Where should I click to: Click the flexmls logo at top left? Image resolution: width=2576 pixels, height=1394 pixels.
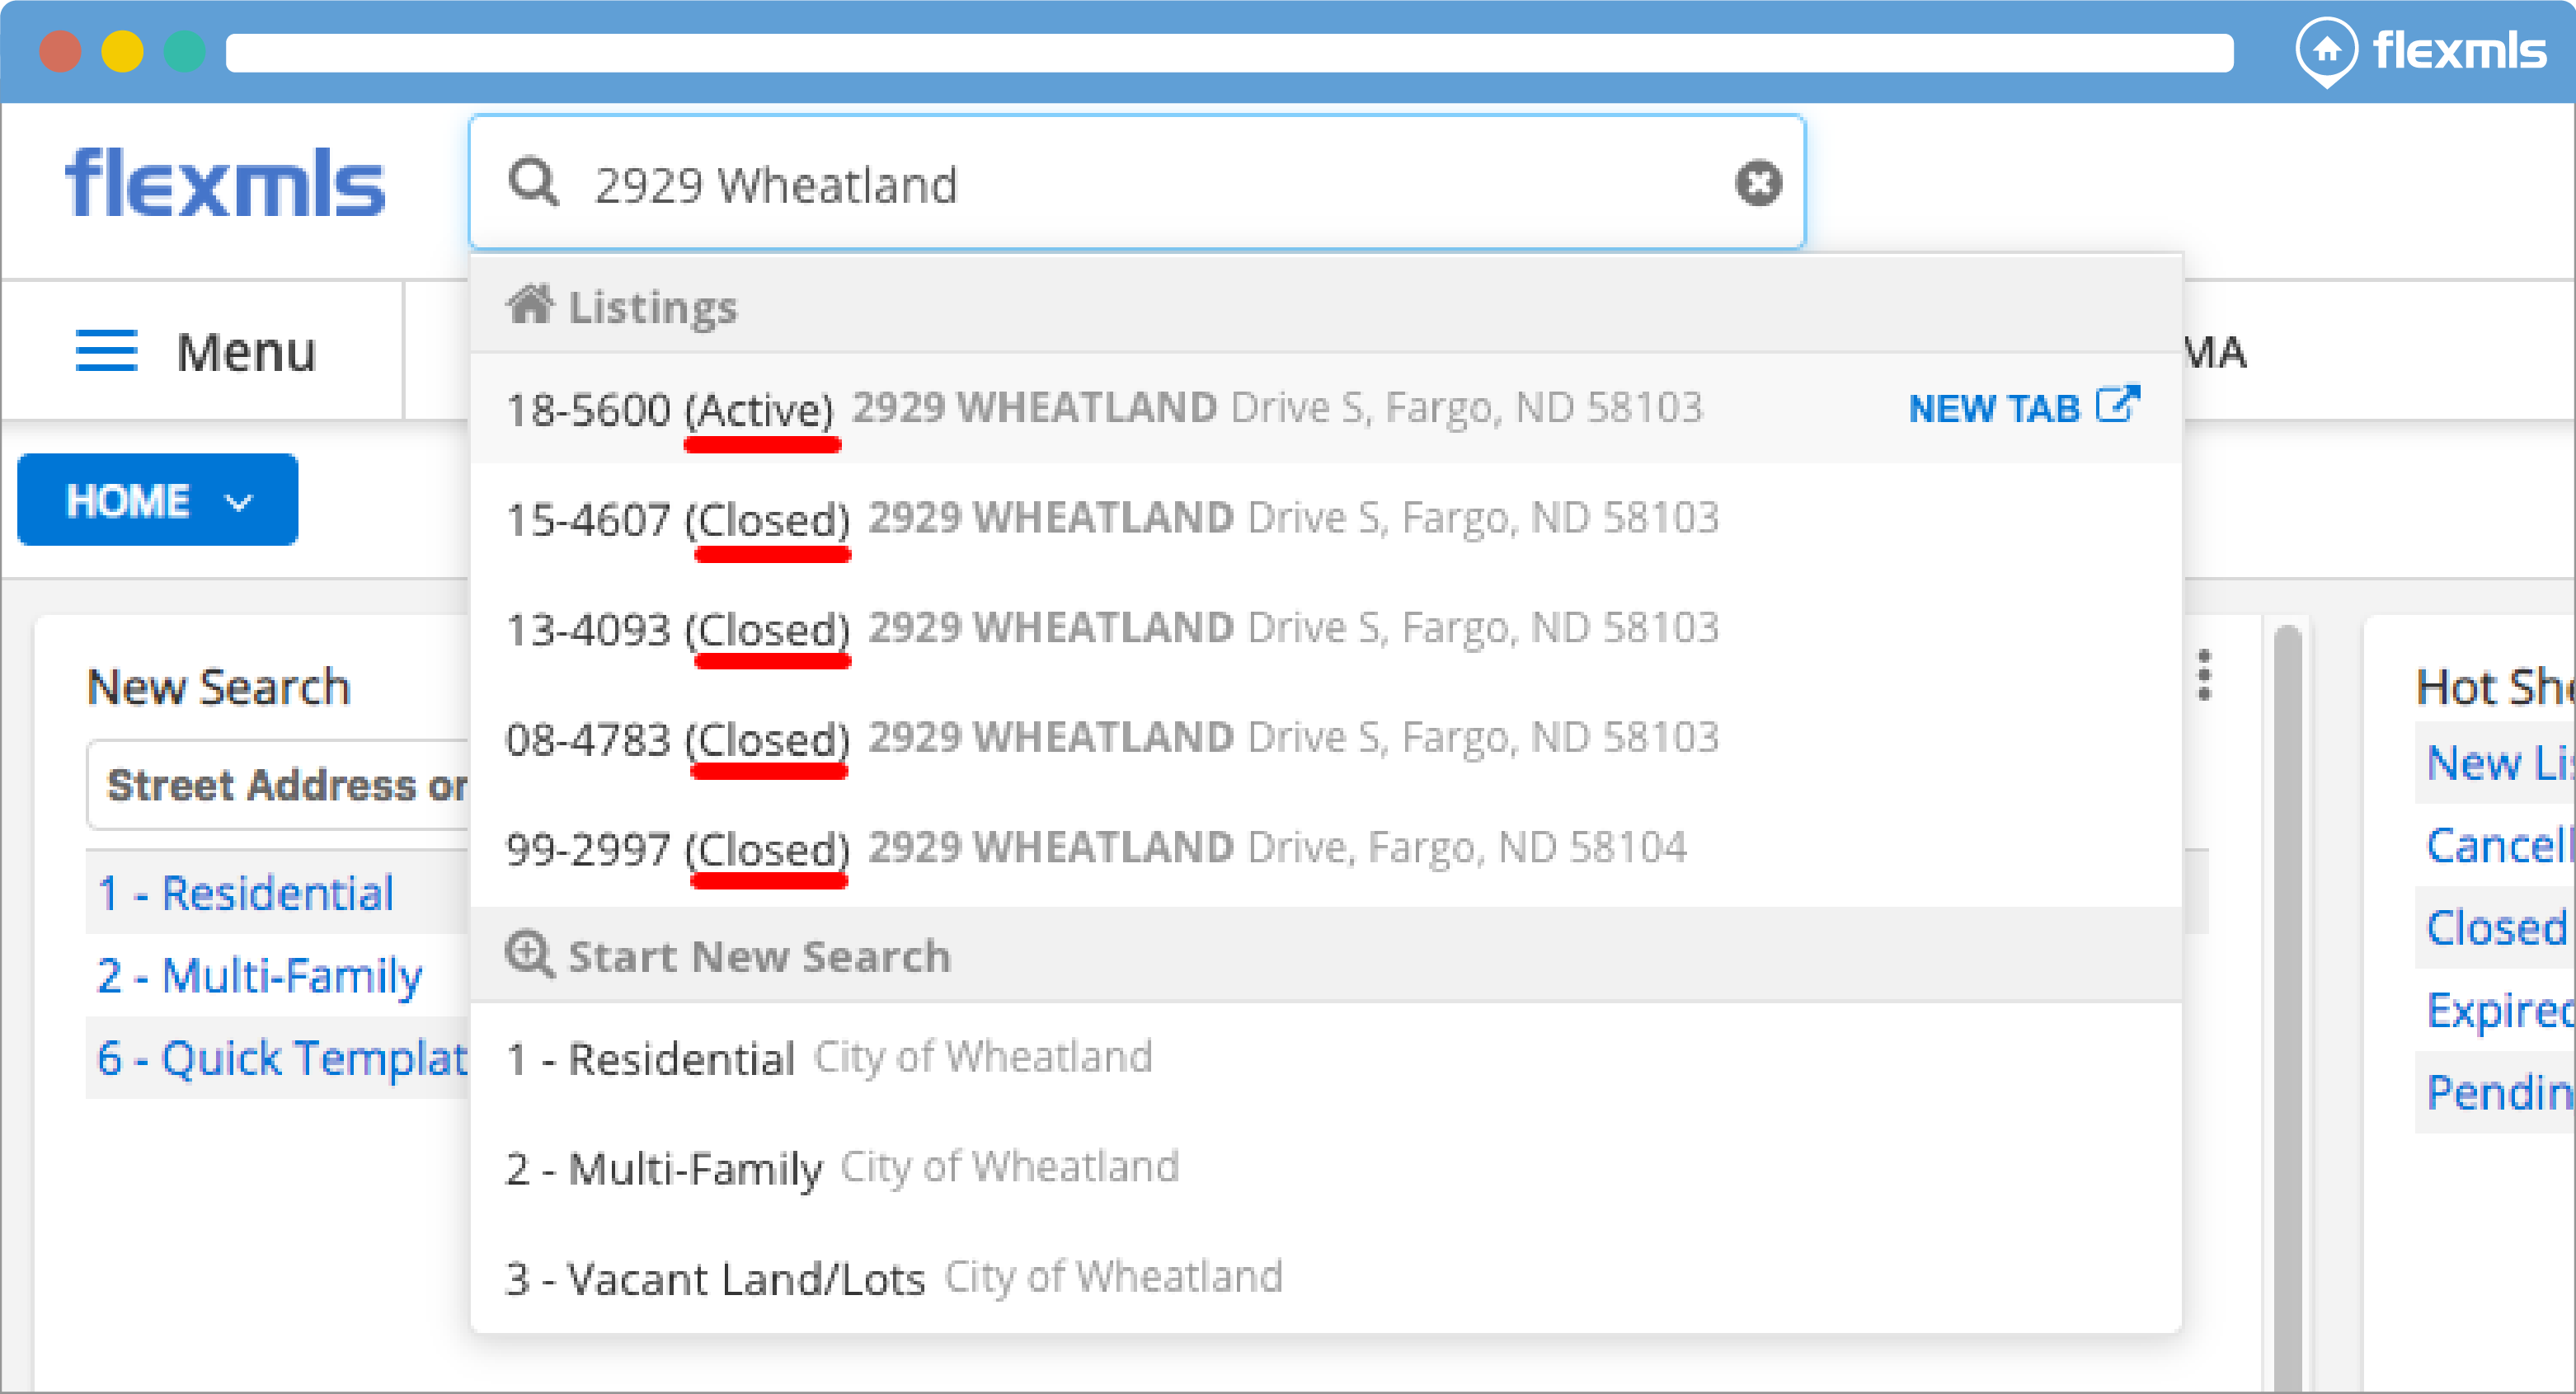pyautogui.click(x=225, y=184)
